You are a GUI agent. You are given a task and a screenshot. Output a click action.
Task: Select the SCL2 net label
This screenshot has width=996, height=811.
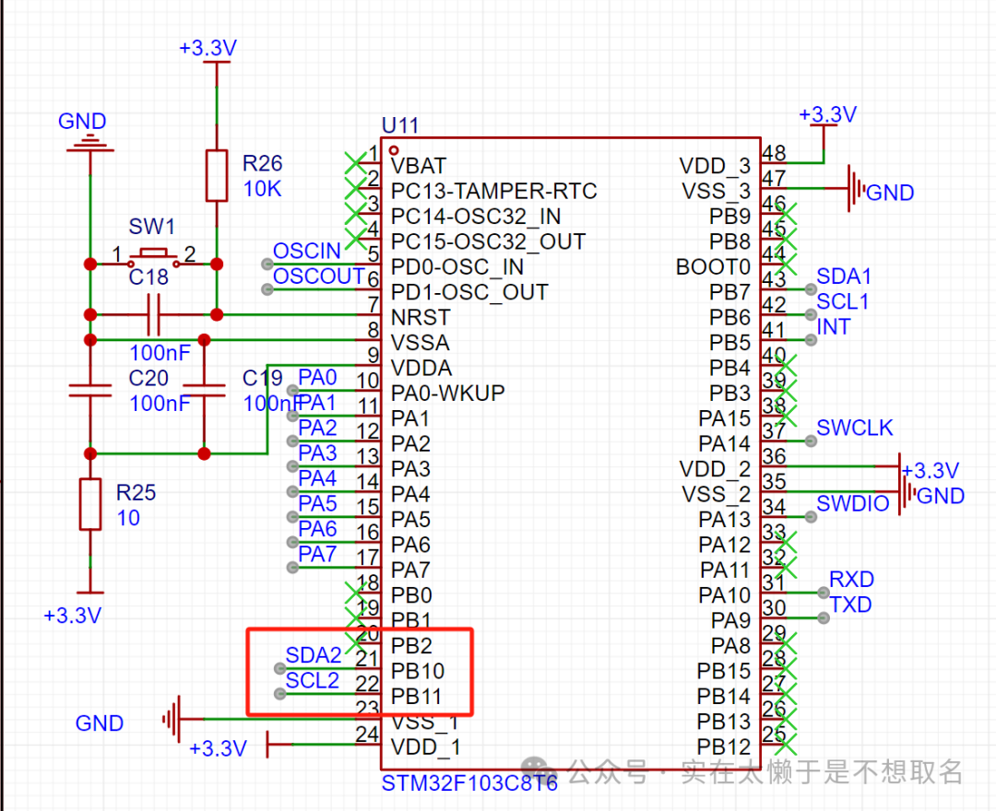tap(312, 681)
